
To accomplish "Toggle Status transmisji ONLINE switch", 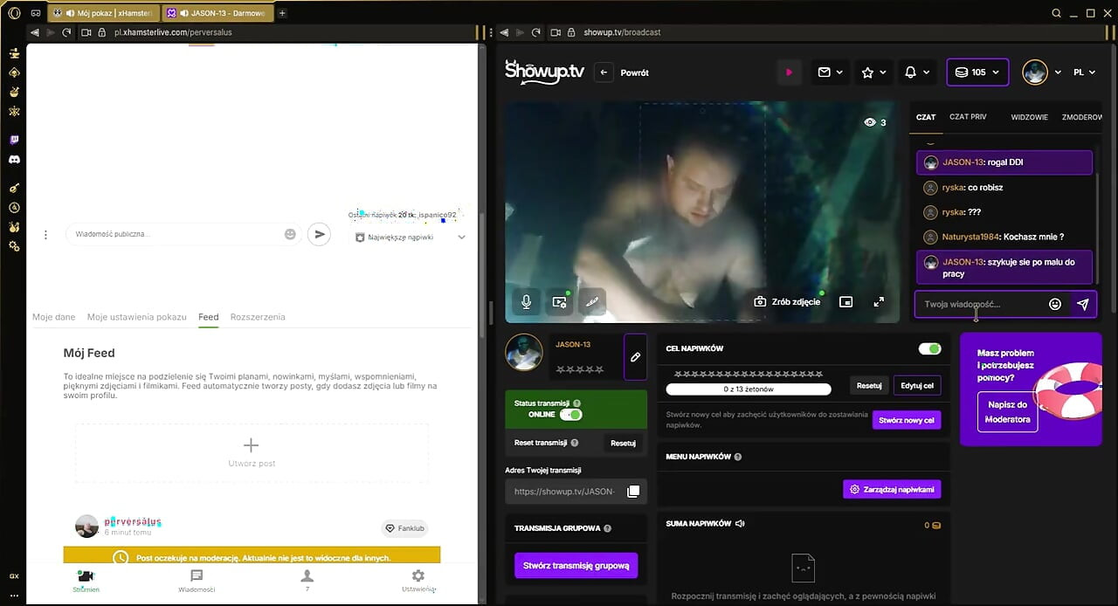I will point(570,414).
